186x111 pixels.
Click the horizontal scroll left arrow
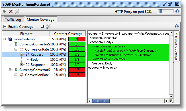point(90,101)
